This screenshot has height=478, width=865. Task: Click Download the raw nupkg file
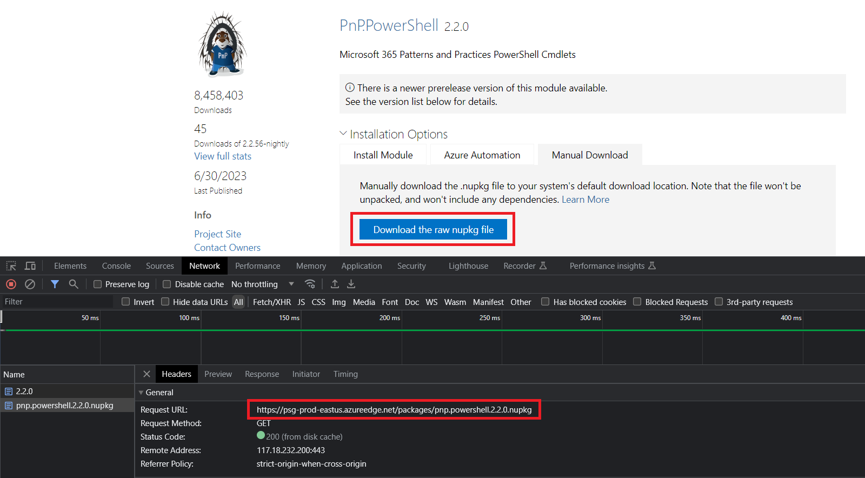click(433, 230)
